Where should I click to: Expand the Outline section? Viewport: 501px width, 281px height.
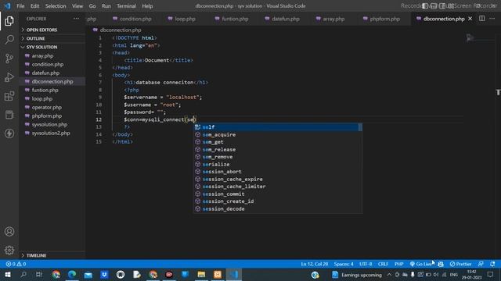(x=52, y=38)
